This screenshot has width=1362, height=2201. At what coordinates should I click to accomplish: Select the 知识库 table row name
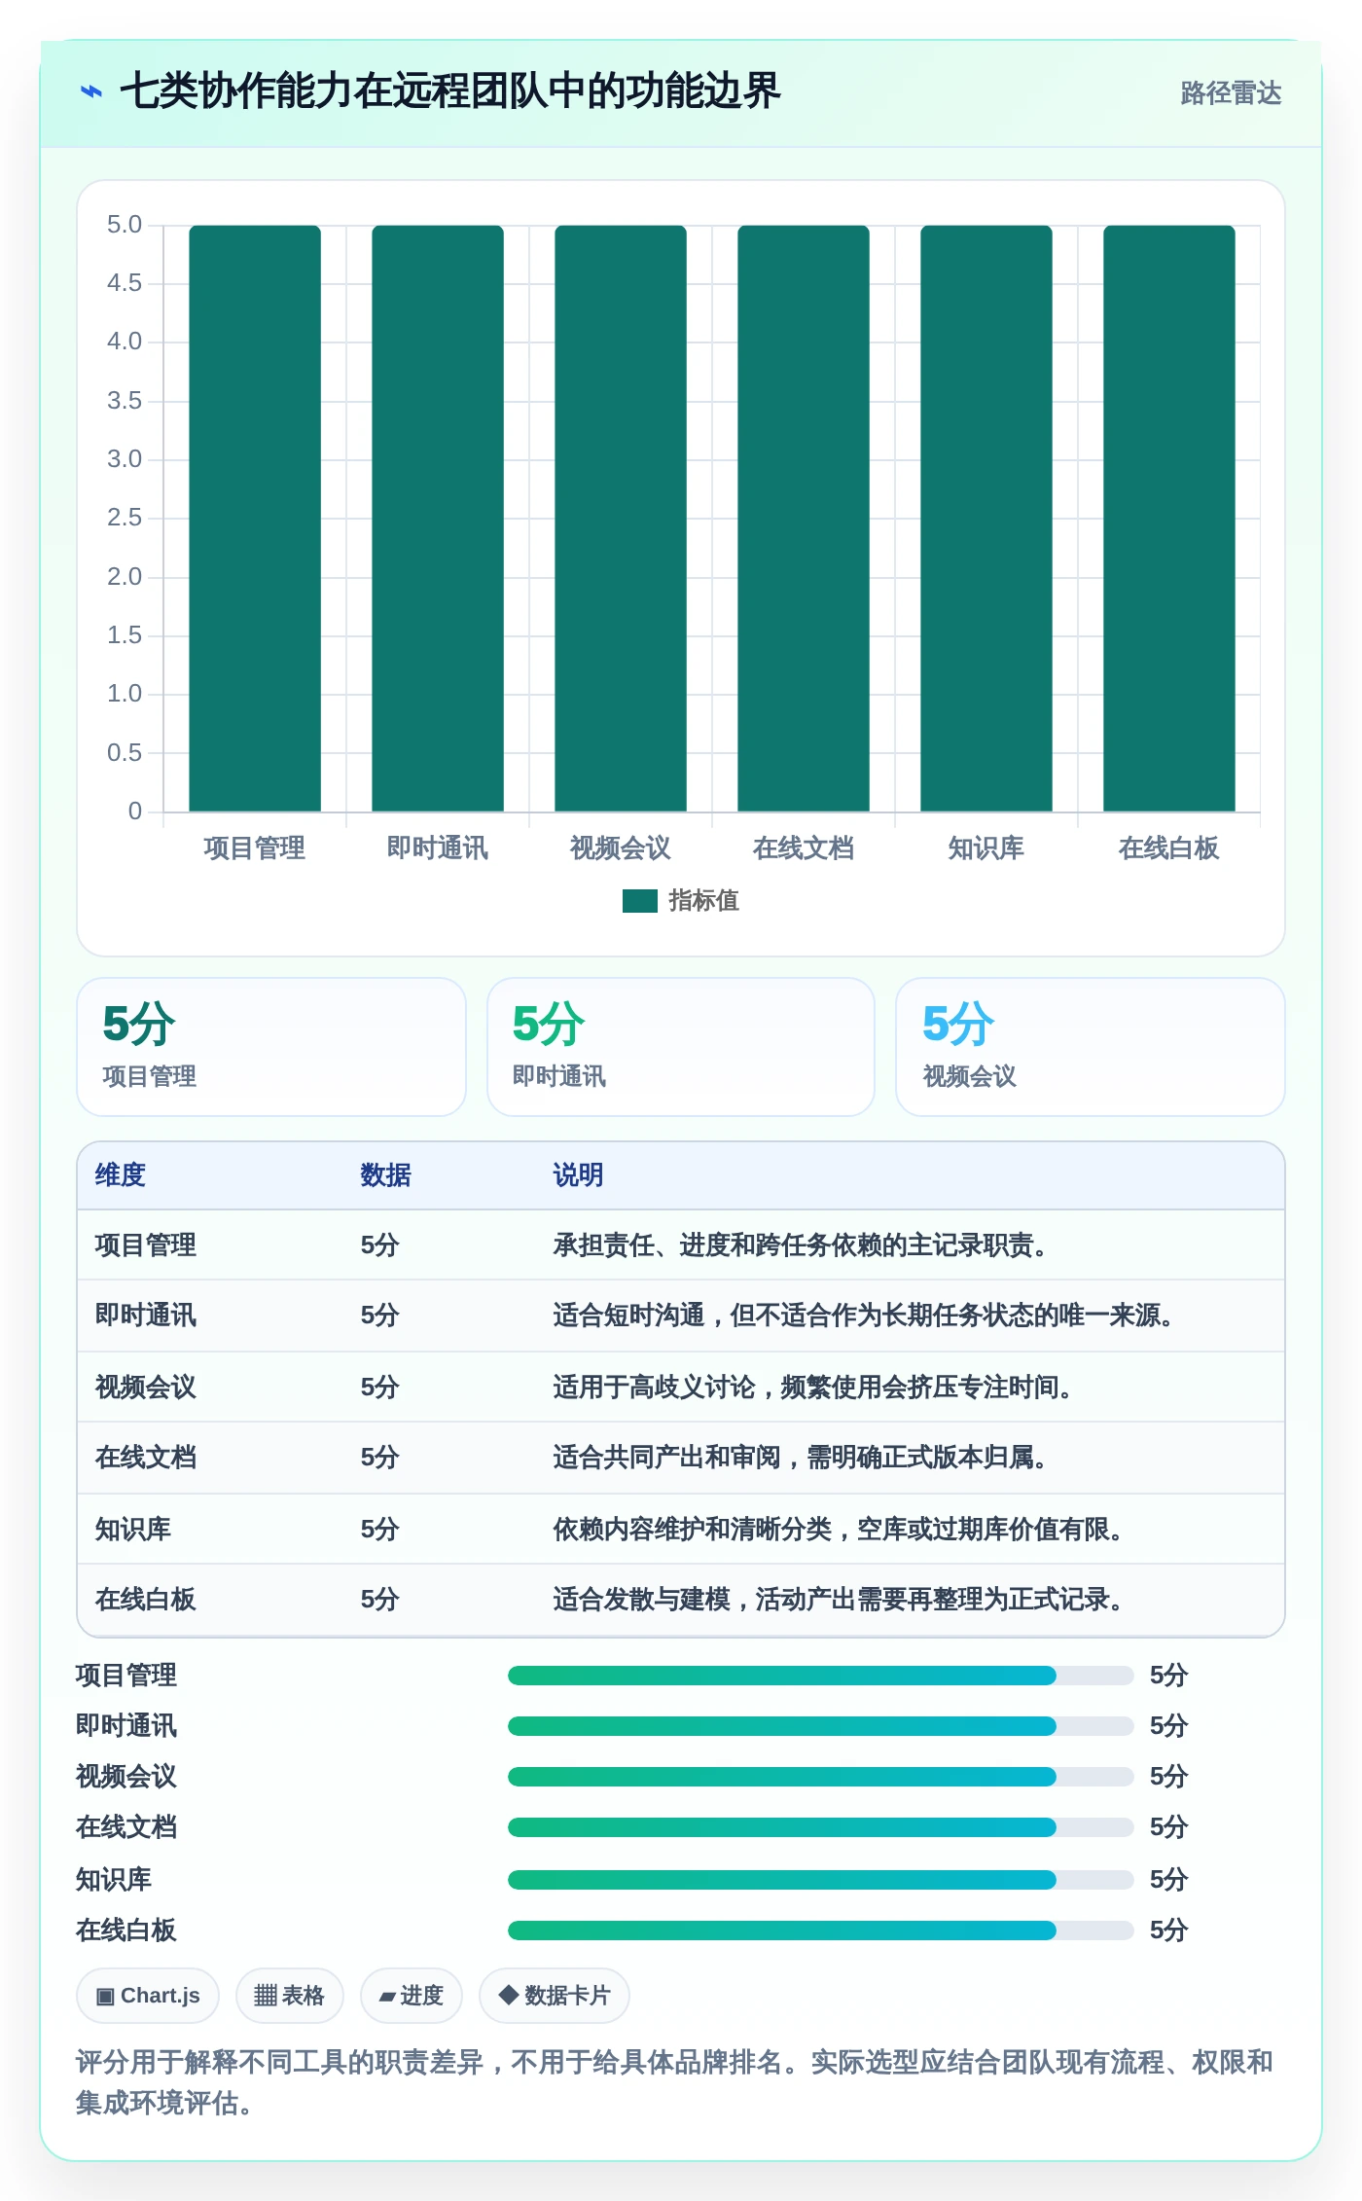[x=133, y=1530]
